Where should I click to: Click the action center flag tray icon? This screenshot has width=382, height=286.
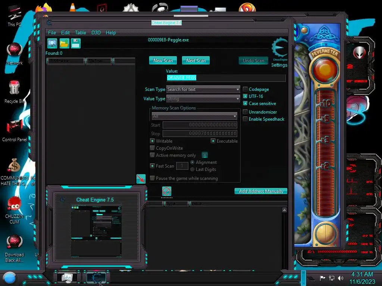[x=322, y=278]
